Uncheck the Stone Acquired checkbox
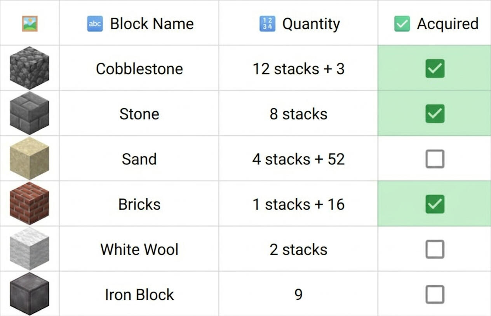The width and height of the screenshot is (491, 316). (x=435, y=114)
